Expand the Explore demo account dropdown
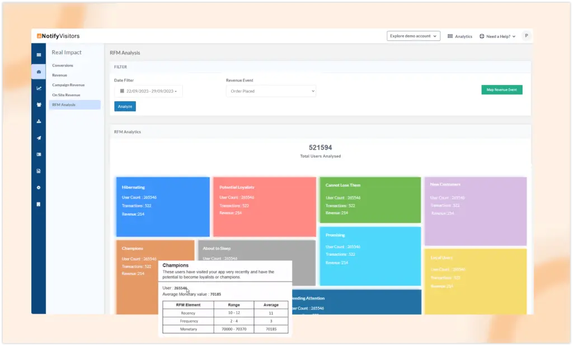This screenshot has height=346, width=573. coord(414,36)
